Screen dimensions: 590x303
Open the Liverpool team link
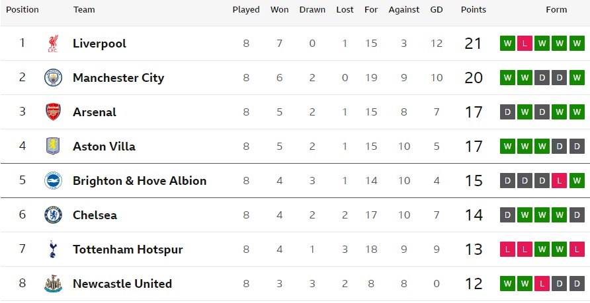pyautogui.click(x=99, y=44)
